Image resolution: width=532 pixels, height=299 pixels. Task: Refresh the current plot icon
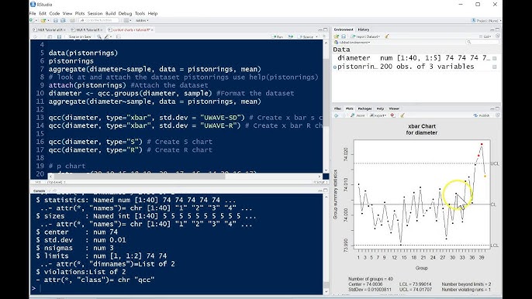(497, 115)
